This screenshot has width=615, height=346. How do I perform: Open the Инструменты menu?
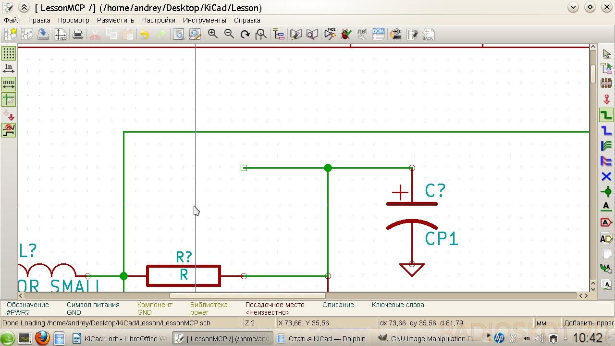tap(204, 20)
